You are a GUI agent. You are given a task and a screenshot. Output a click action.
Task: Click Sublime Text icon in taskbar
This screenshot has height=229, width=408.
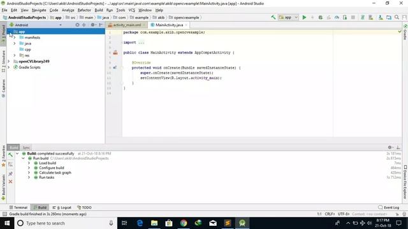coord(228,223)
